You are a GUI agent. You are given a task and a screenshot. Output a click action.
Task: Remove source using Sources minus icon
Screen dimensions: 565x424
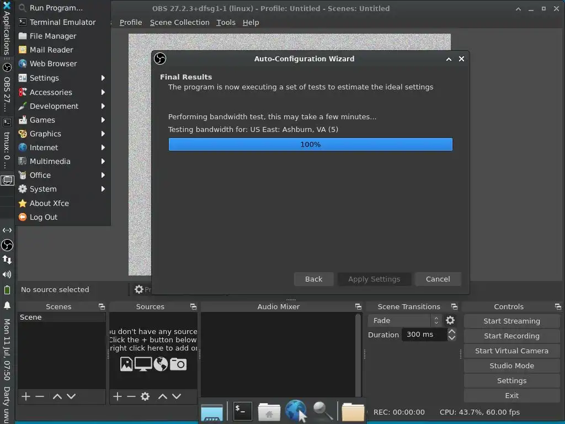coord(131,396)
